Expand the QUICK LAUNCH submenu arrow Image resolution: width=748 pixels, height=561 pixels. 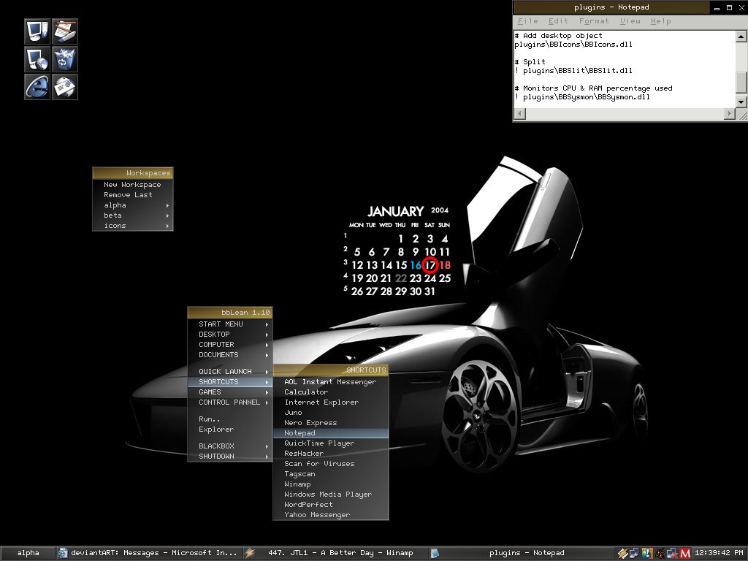pos(267,372)
